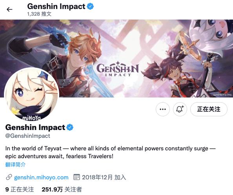Click the link chain icon
Image resolution: width=233 pixels, height=195 pixels.
9,177
